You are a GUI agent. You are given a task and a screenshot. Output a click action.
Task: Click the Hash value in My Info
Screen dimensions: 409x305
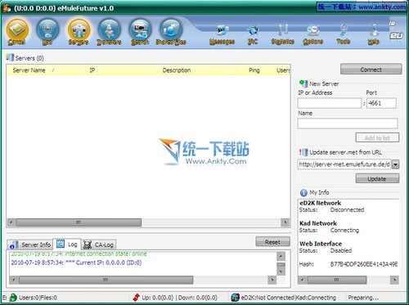point(364,264)
